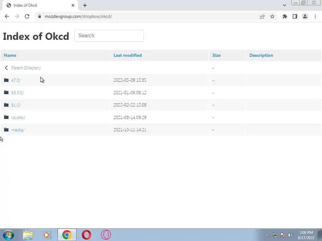This screenshot has width=322, height=241.
Task: Open the Parent Directory link
Action: click(26, 68)
